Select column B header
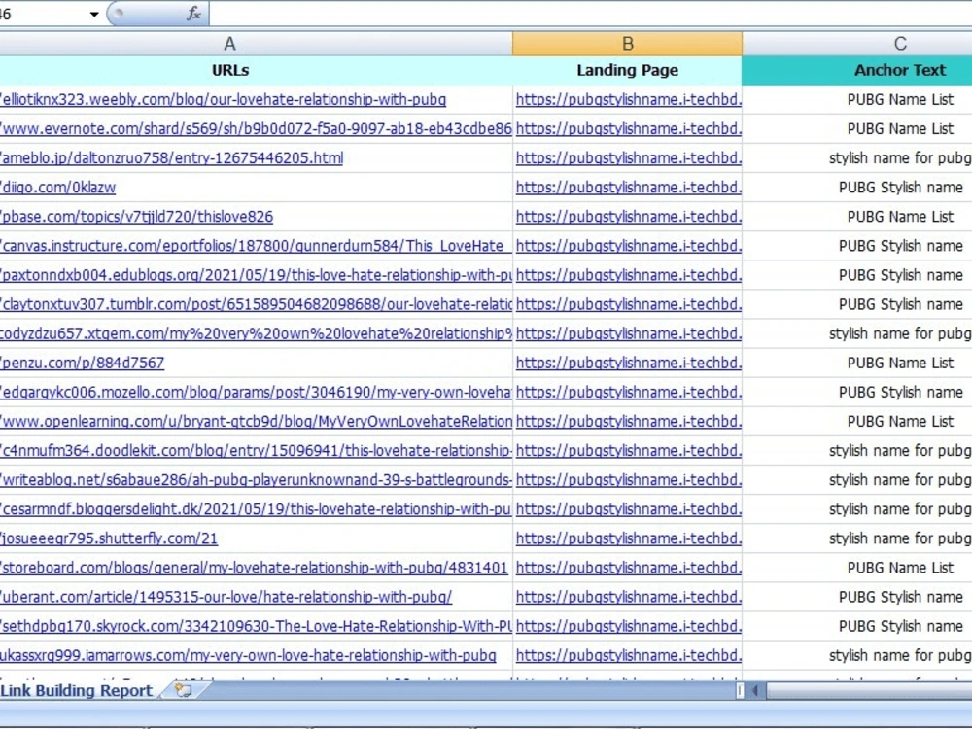The width and height of the screenshot is (972, 729). point(627,44)
